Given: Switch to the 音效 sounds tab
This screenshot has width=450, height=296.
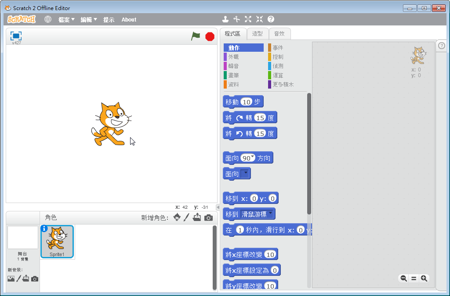Looking at the screenshot, I should pos(279,34).
